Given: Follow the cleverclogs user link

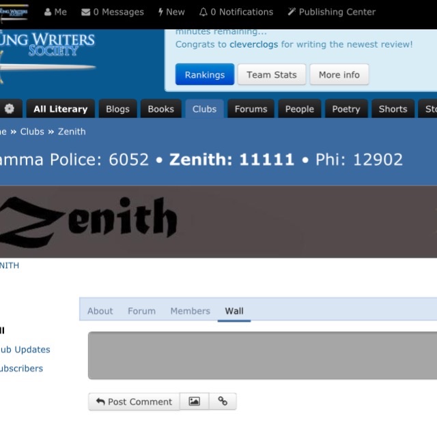Looking at the screenshot, I should tap(253, 44).
